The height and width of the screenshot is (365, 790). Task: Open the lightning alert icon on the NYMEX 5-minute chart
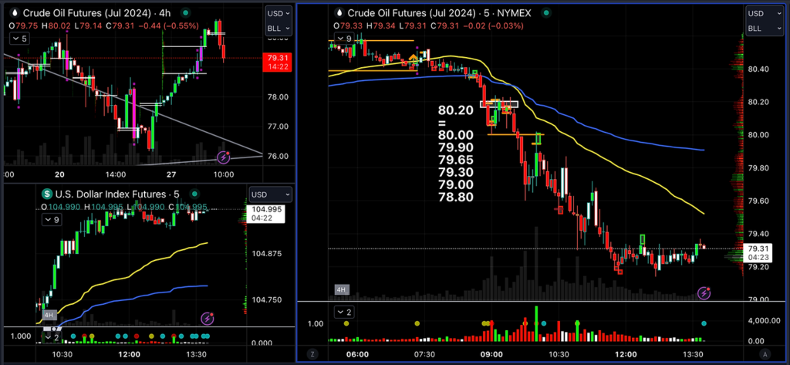click(704, 293)
